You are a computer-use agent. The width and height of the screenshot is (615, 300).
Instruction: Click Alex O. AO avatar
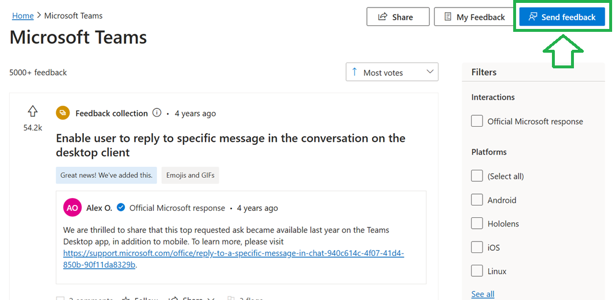72,208
